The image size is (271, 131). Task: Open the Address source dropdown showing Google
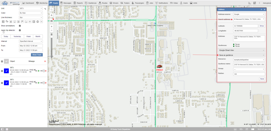pos(249,14)
